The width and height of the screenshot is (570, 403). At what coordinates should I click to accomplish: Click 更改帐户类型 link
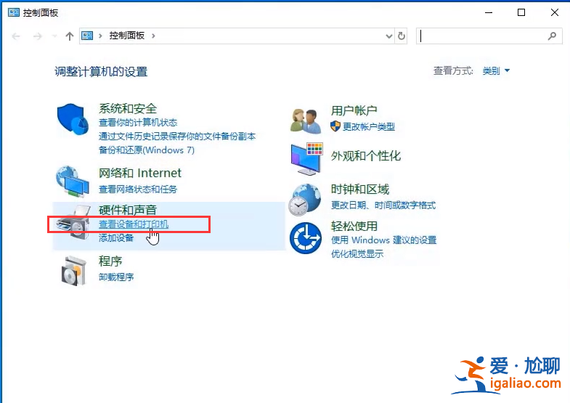[369, 127]
